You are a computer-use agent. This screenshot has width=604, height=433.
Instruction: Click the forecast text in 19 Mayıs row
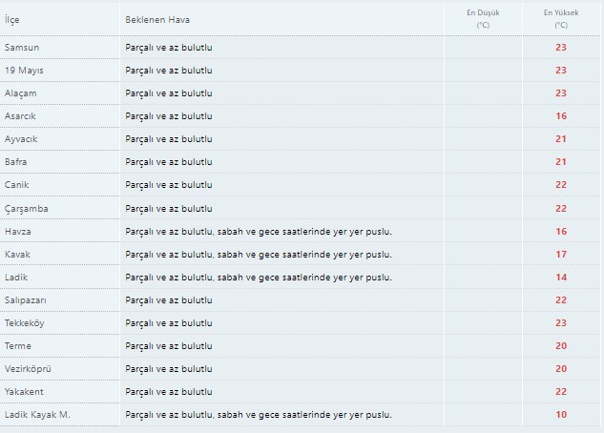click(169, 71)
